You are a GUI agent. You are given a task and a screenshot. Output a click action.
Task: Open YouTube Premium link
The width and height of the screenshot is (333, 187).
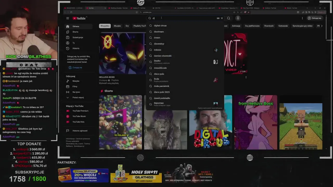click(x=78, y=111)
